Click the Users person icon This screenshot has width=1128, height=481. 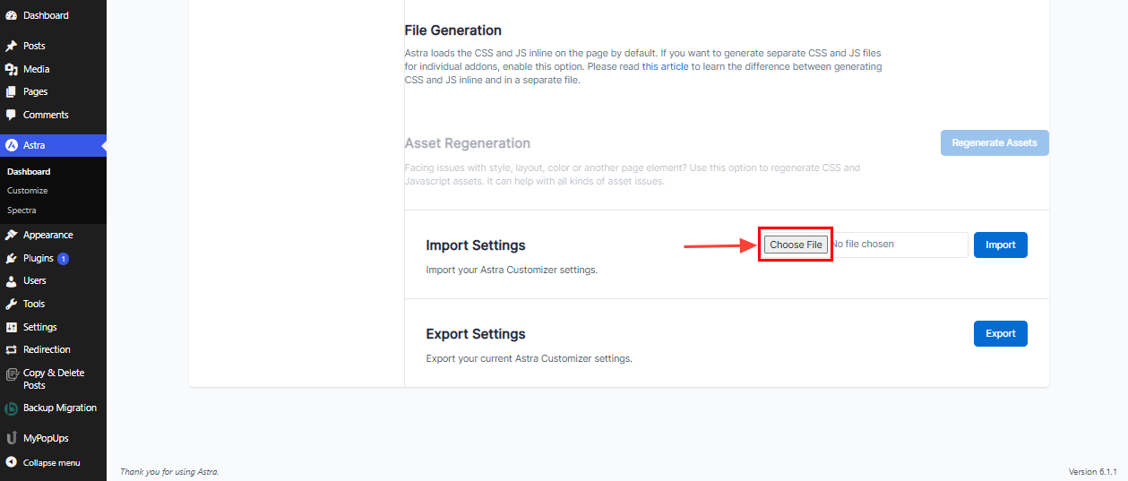pyautogui.click(x=11, y=280)
